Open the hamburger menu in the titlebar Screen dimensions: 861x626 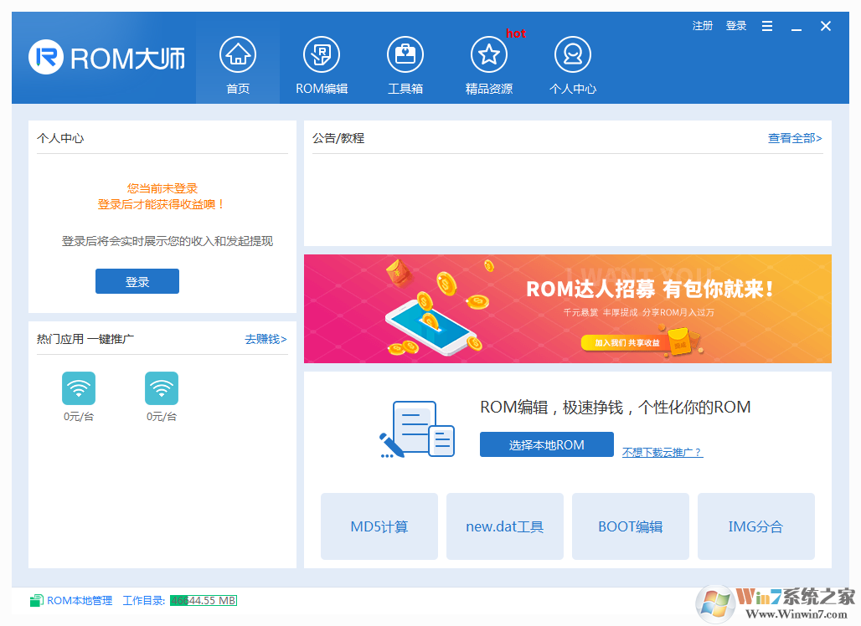coord(766,26)
